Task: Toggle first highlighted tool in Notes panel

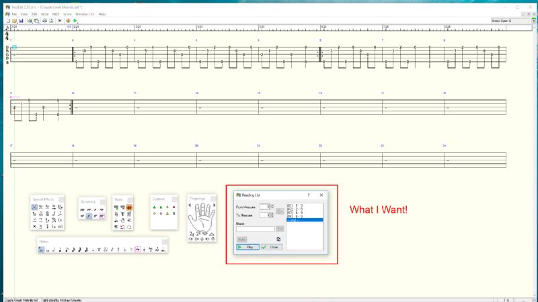Action: click(41, 250)
